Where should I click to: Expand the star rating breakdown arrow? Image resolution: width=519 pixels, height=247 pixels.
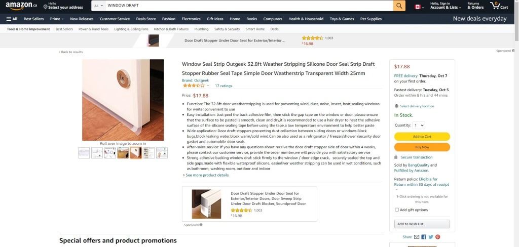208,86
